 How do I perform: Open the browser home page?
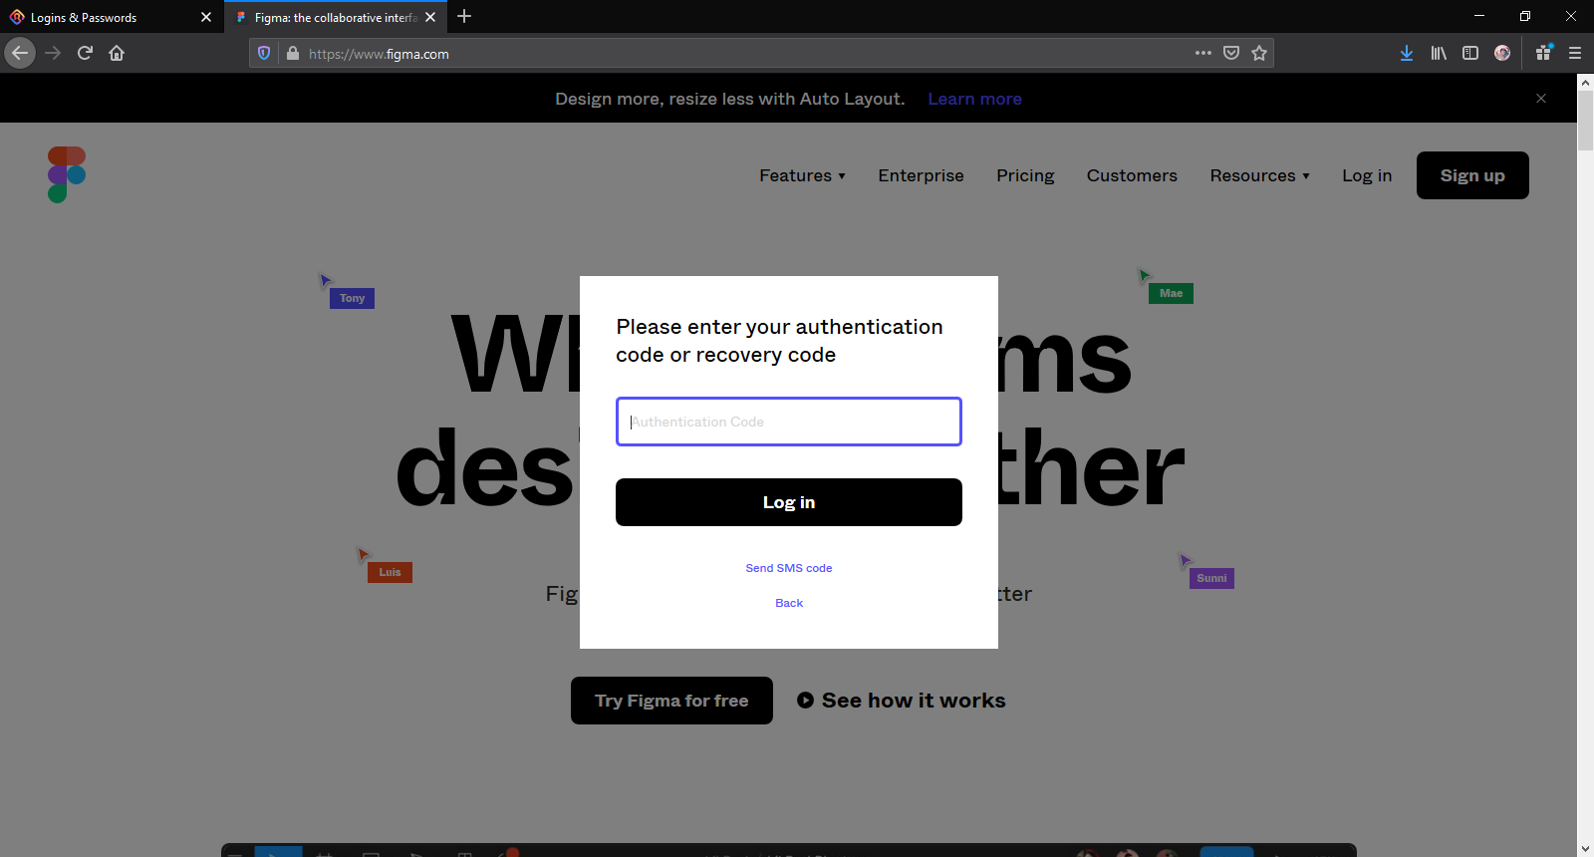(117, 53)
